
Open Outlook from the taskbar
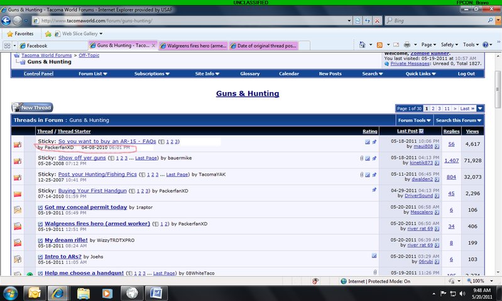(x=35, y=293)
